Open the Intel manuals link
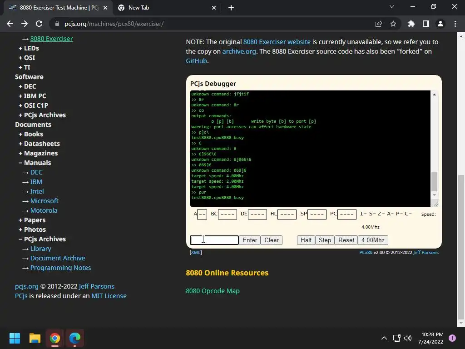 pos(37,191)
